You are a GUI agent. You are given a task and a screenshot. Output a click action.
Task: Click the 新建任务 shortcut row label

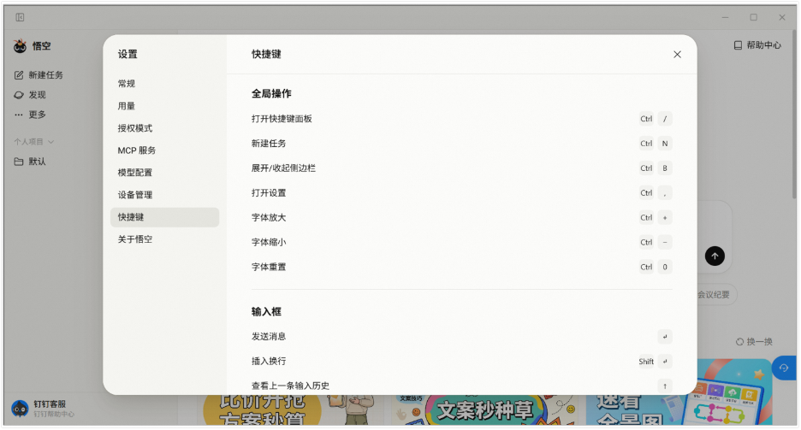coord(269,144)
